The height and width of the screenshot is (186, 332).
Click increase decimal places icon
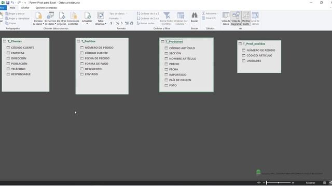click(x=127, y=23)
